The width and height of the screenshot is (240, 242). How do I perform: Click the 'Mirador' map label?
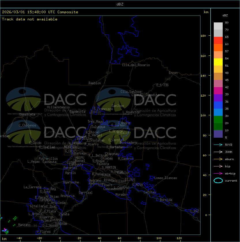(x=122, y=195)
